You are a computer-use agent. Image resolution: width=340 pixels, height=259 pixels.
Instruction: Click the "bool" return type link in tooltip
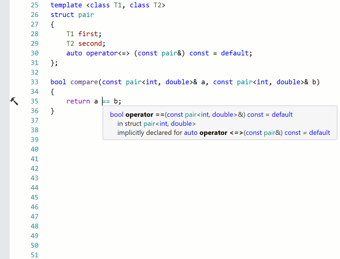click(116, 115)
